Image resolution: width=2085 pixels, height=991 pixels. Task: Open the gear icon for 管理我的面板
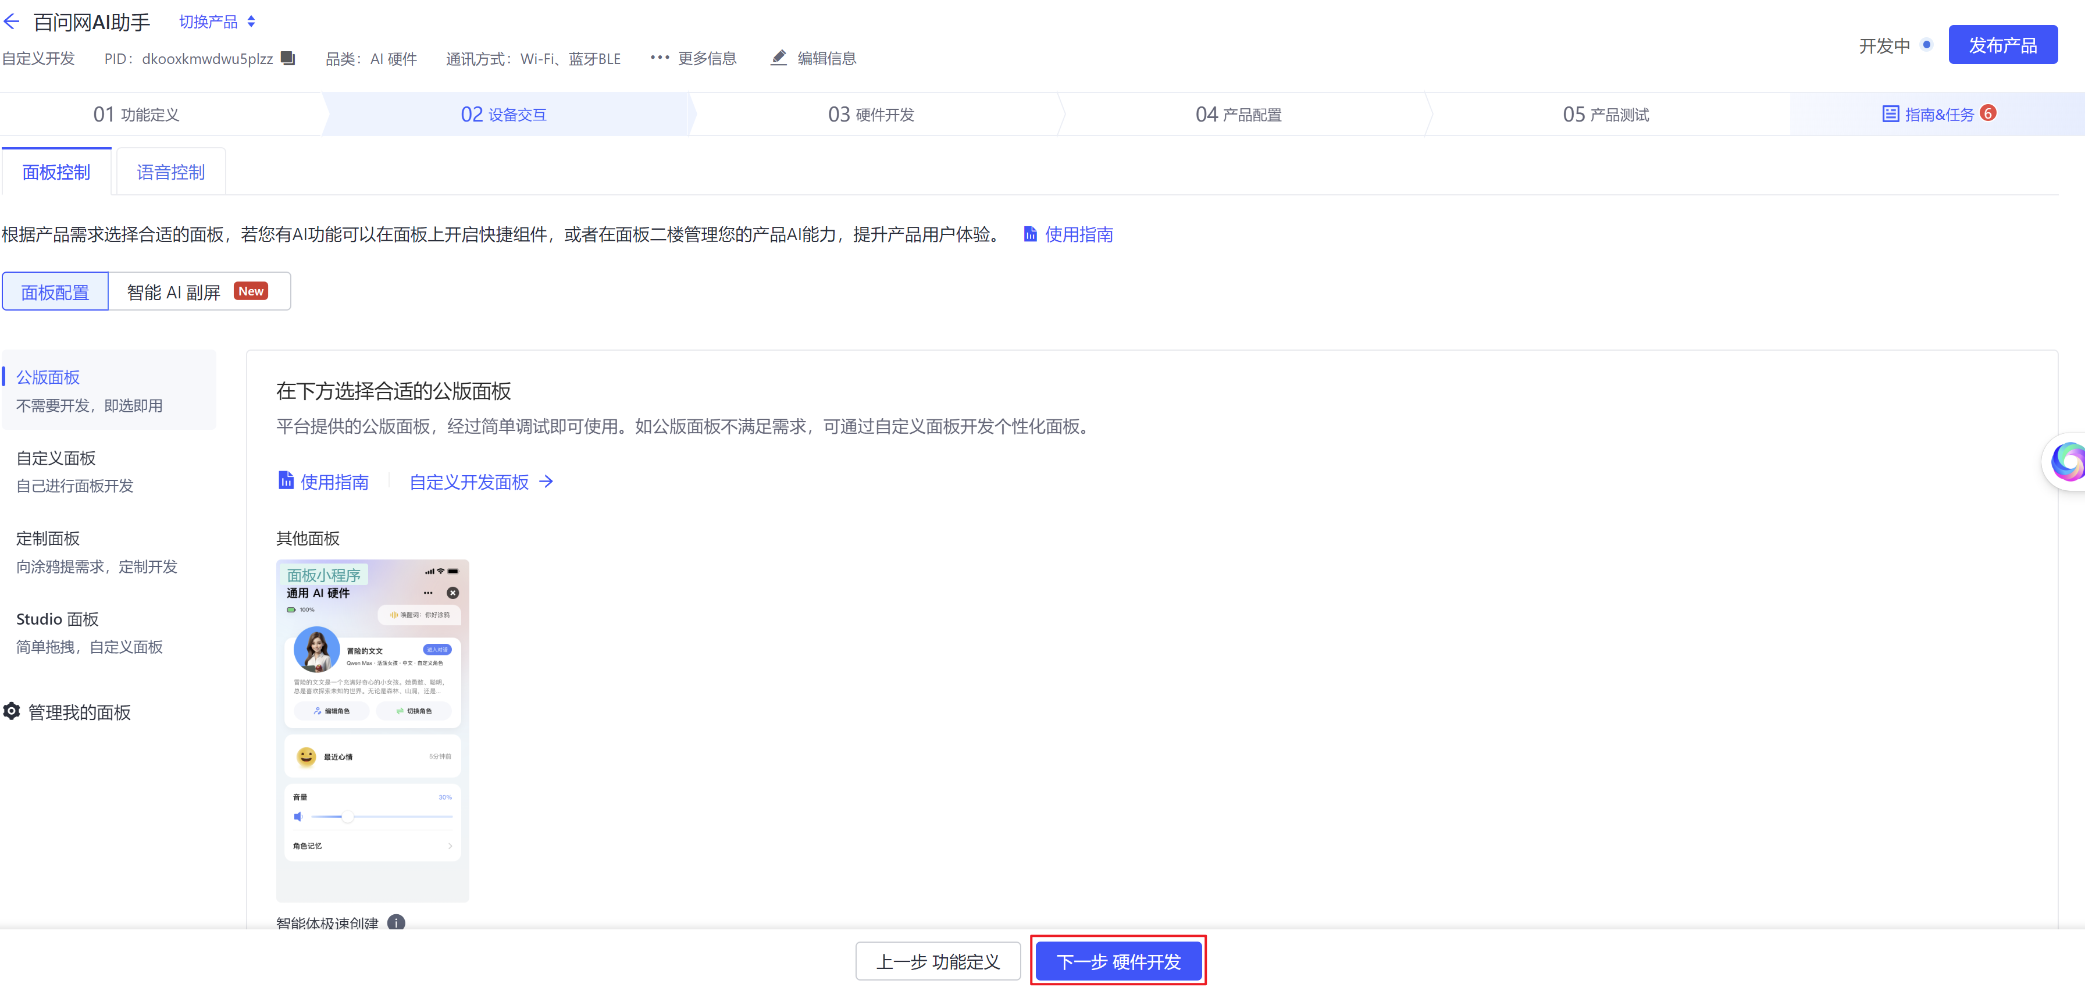(12, 712)
